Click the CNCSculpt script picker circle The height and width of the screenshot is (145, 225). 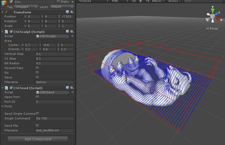[73, 36]
